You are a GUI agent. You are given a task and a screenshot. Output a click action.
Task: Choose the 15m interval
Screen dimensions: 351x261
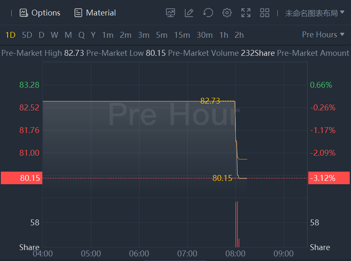click(182, 35)
